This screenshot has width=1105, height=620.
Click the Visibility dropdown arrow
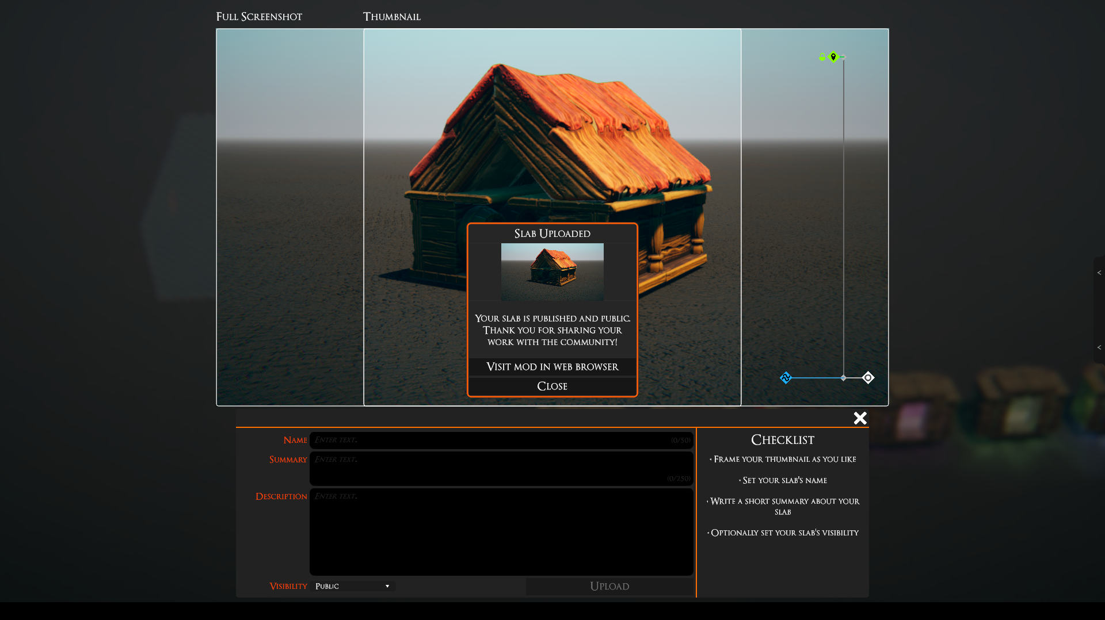(387, 586)
